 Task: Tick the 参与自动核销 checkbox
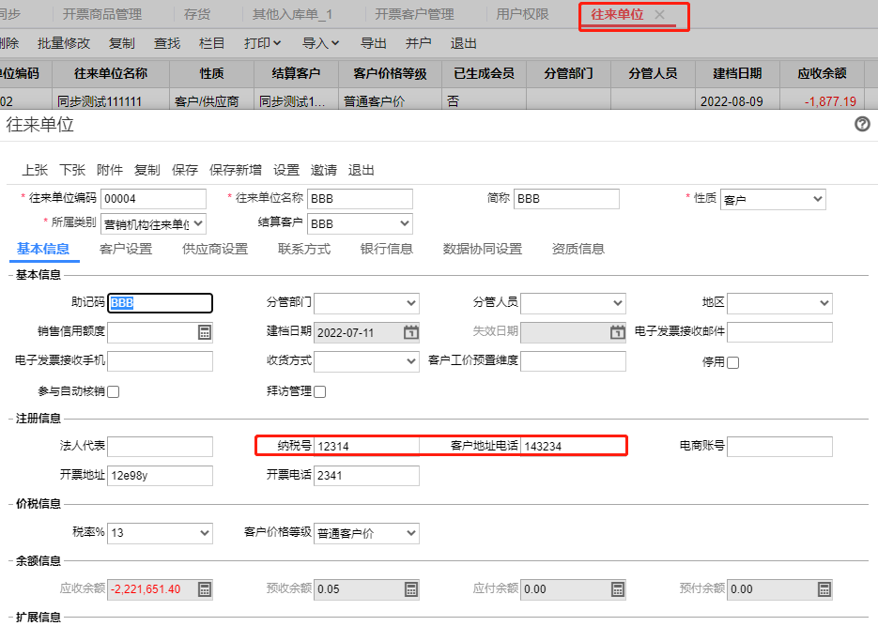(x=114, y=391)
